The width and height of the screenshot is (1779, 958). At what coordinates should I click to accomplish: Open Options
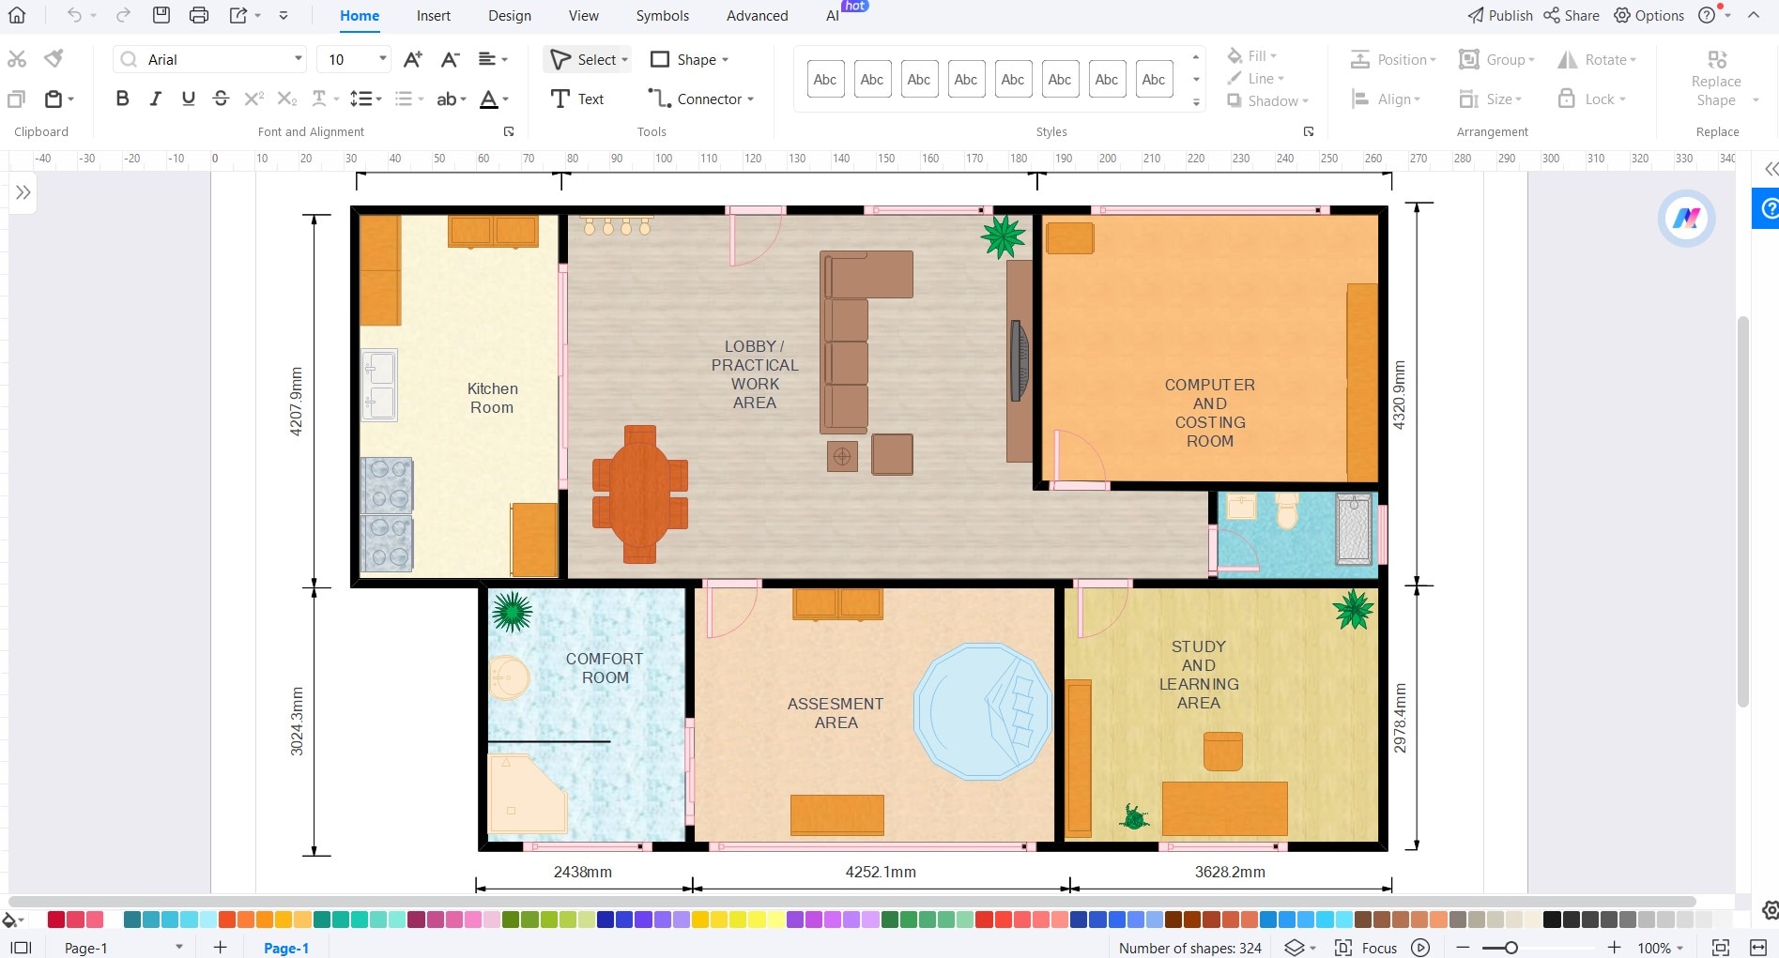coord(1649,15)
